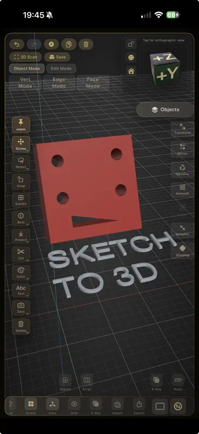Start the Sketch tool

tap(65, 383)
